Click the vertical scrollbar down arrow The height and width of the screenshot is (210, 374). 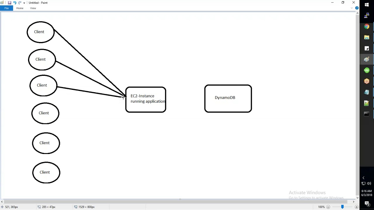(x=357, y=198)
